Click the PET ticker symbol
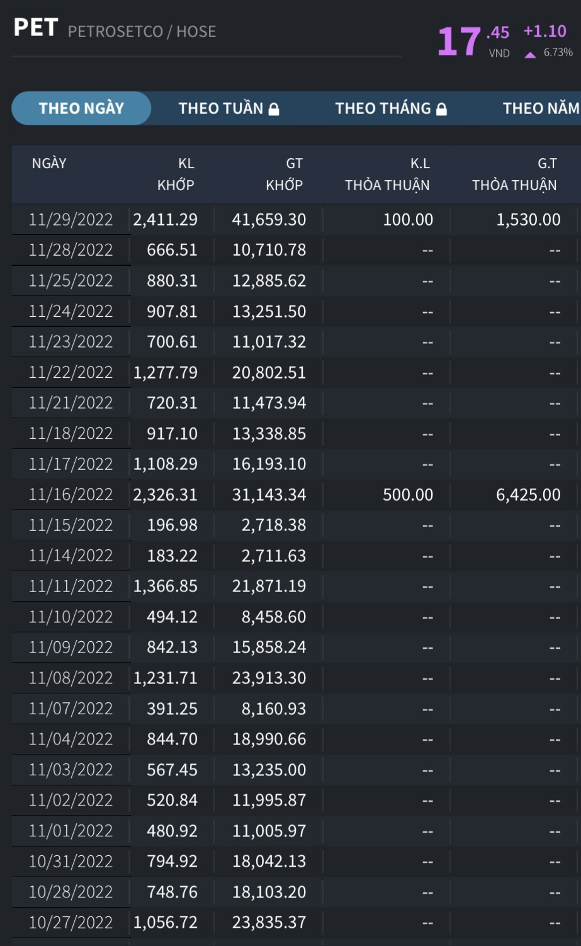 [36, 28]
